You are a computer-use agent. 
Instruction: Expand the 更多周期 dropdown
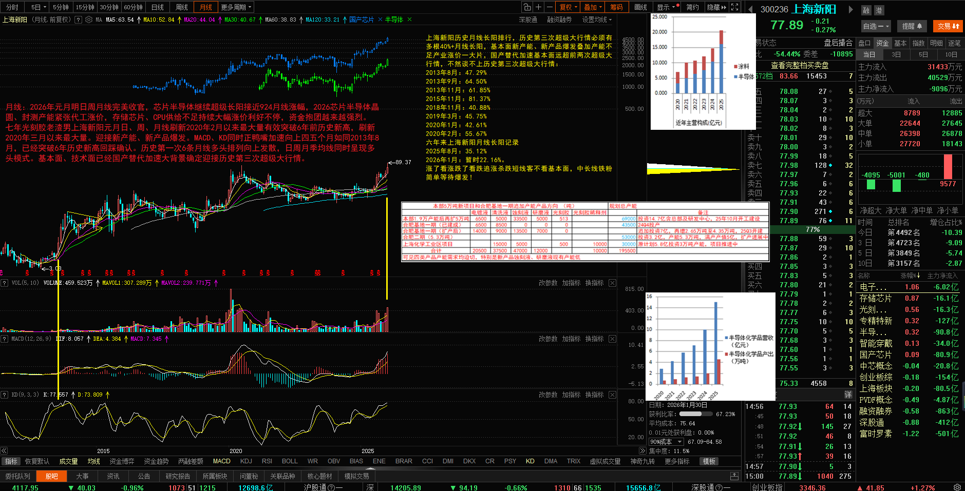tap(236, 7)
